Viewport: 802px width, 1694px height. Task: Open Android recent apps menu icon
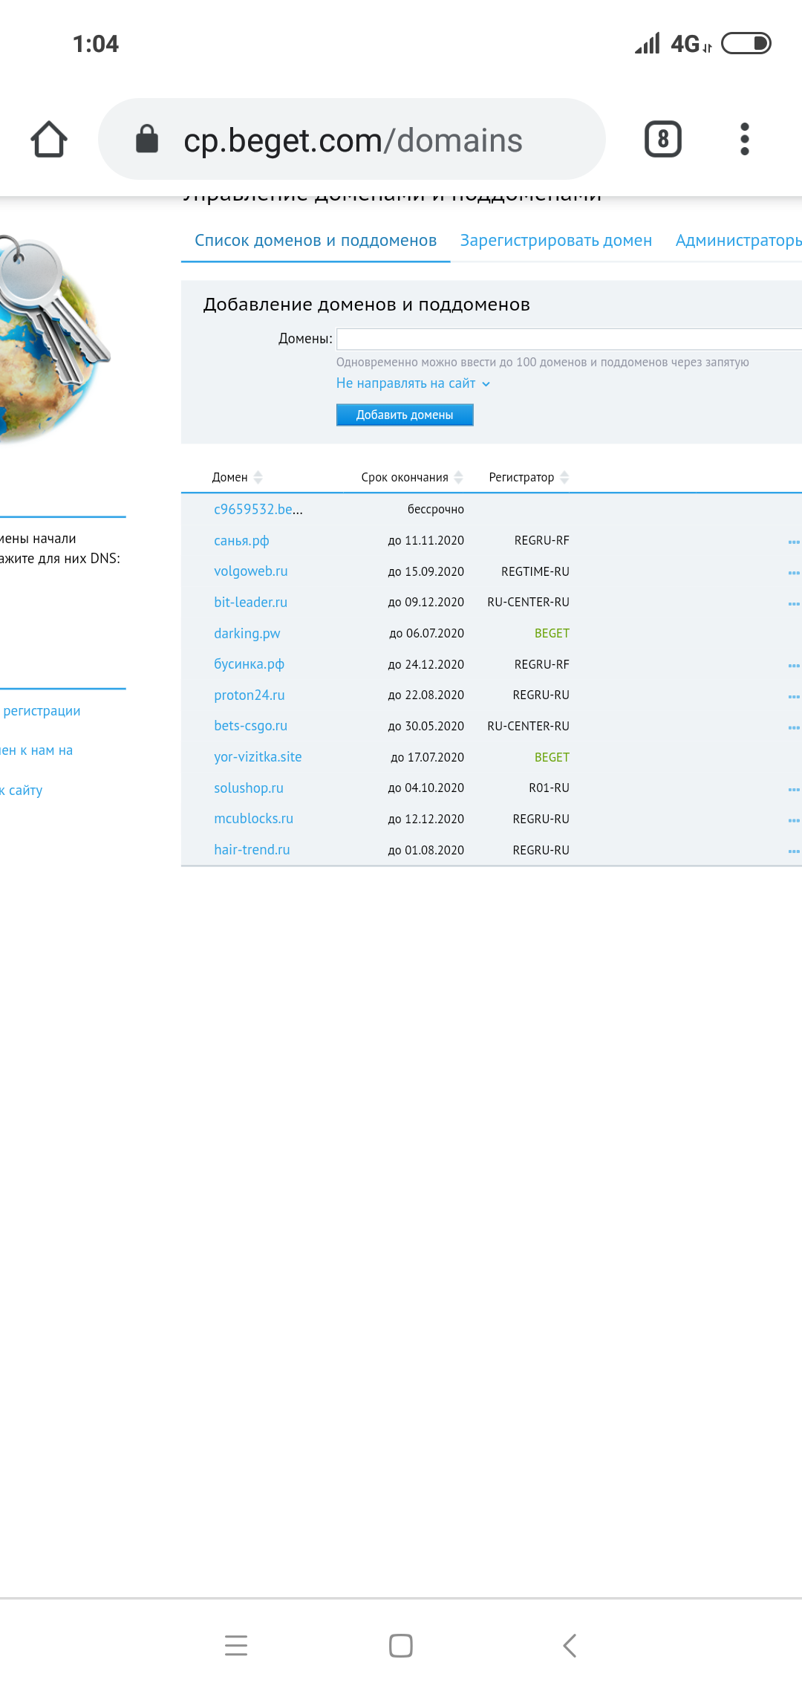tap(235, 1646)
